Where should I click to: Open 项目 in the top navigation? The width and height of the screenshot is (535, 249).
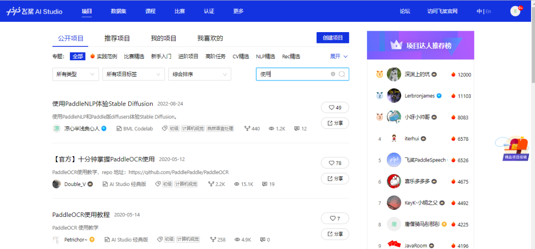87,11
